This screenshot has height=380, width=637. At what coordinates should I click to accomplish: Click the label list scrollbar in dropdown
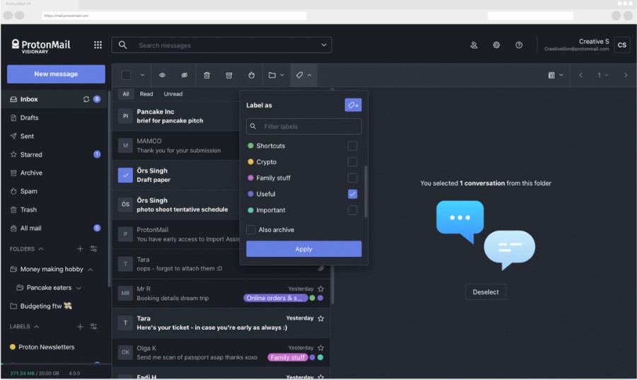[x=366, y=191]
